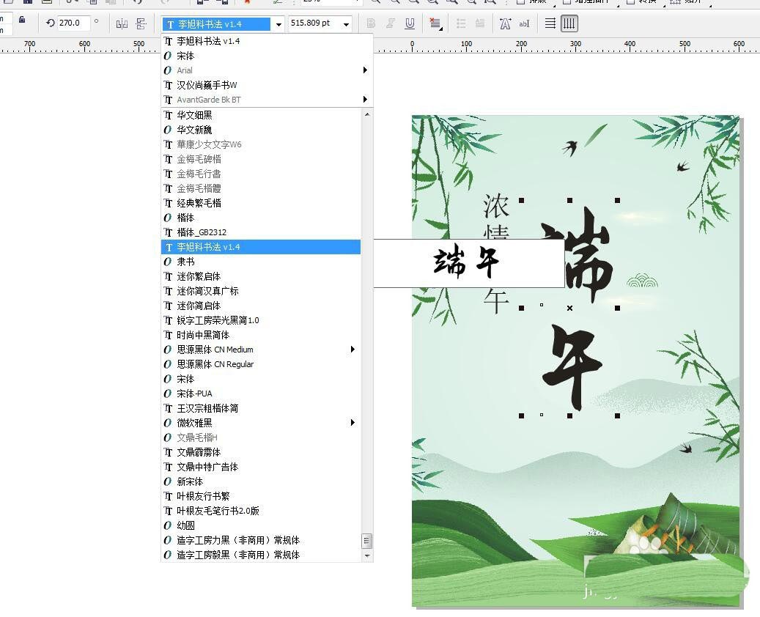760x617 pixels.
Task: Open the Edit Text dialog icon
Action: click(x=504, y=23)
